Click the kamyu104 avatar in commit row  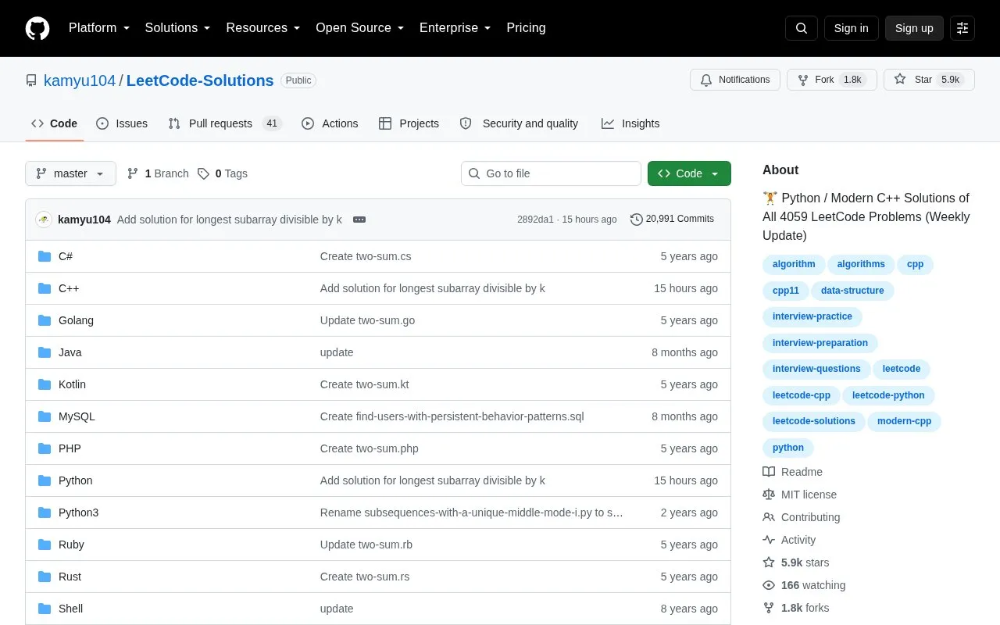44,220
